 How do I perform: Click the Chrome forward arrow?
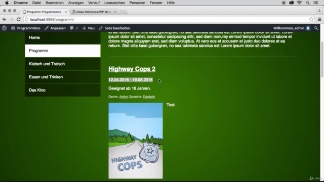click(x=11, y=19)
